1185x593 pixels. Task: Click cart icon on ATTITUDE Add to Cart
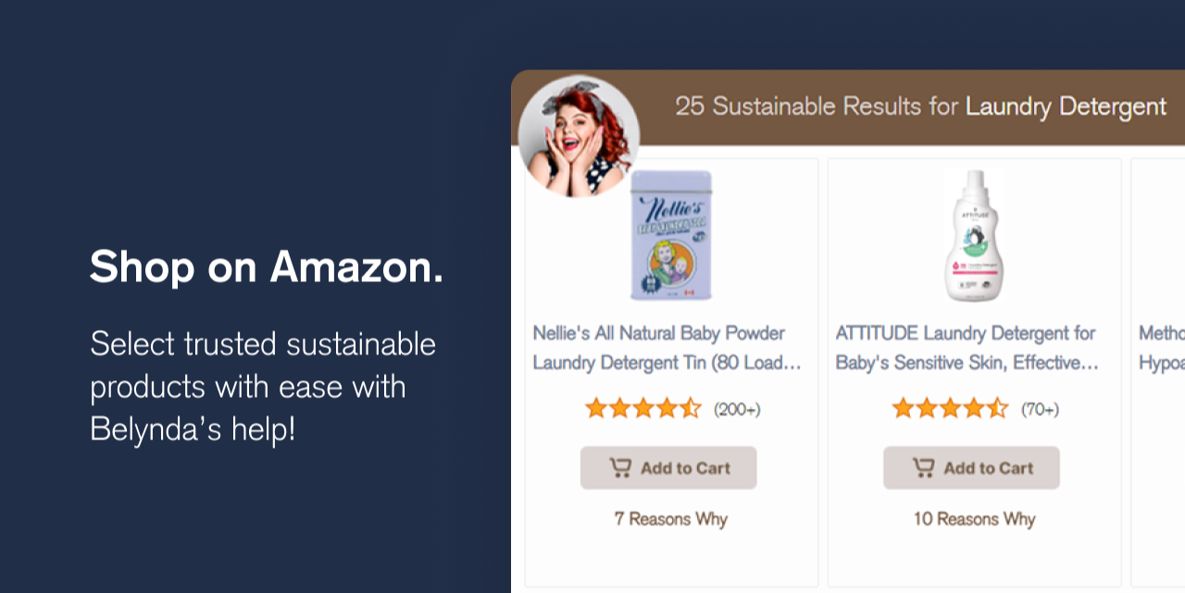coord(923,468)
